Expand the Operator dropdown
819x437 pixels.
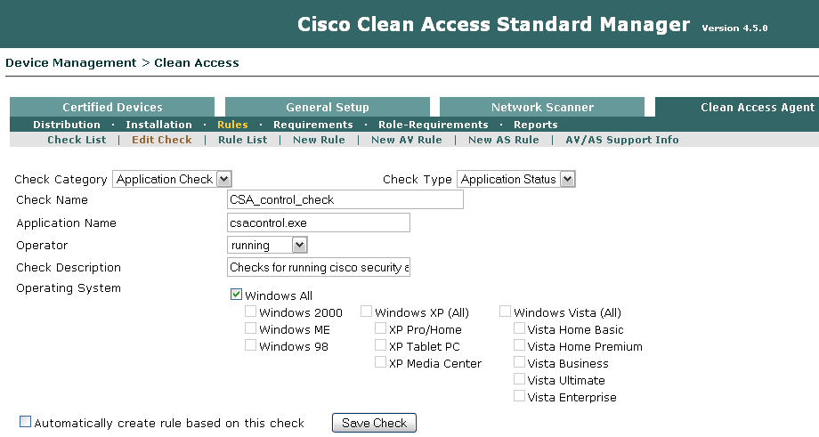(x=299, y=245)
